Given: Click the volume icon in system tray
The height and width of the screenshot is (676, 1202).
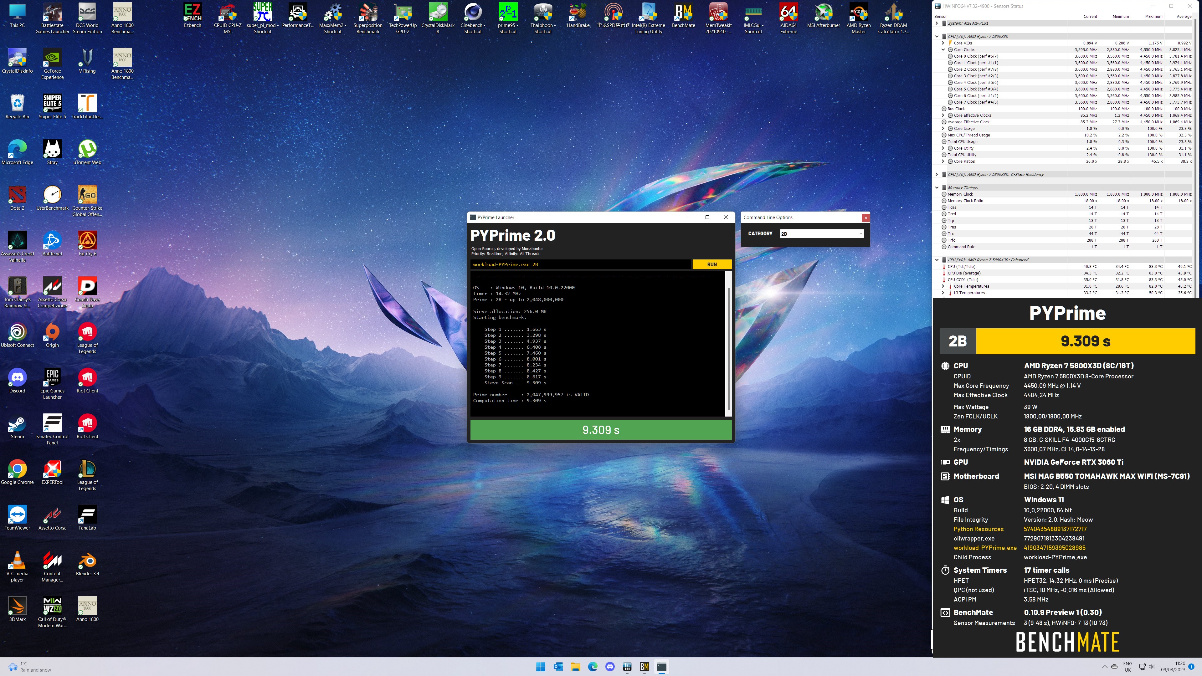Looking at the screenshot, I should click(1151, 667).
